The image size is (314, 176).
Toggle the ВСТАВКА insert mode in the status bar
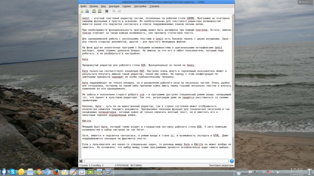click(136, 165)
